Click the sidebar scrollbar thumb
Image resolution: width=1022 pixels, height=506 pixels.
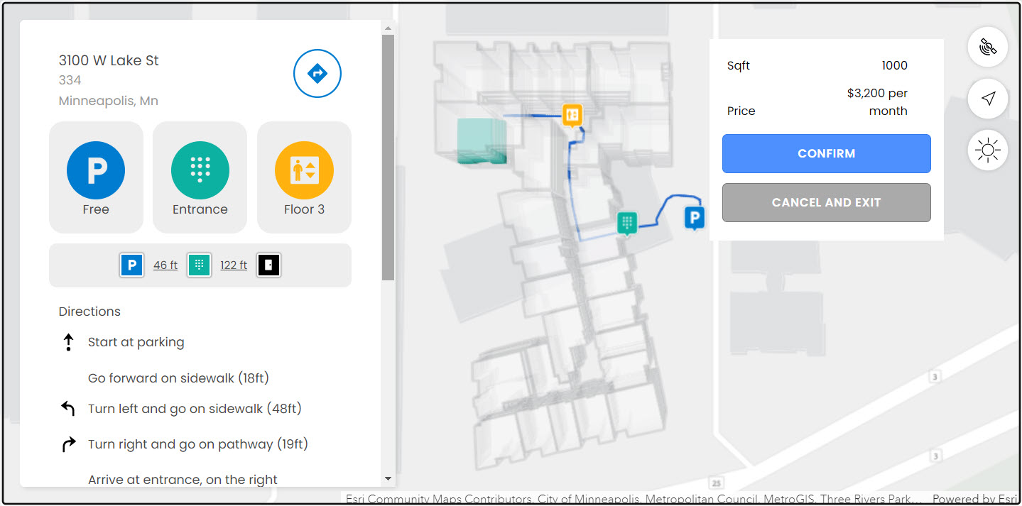click(386, 153)
